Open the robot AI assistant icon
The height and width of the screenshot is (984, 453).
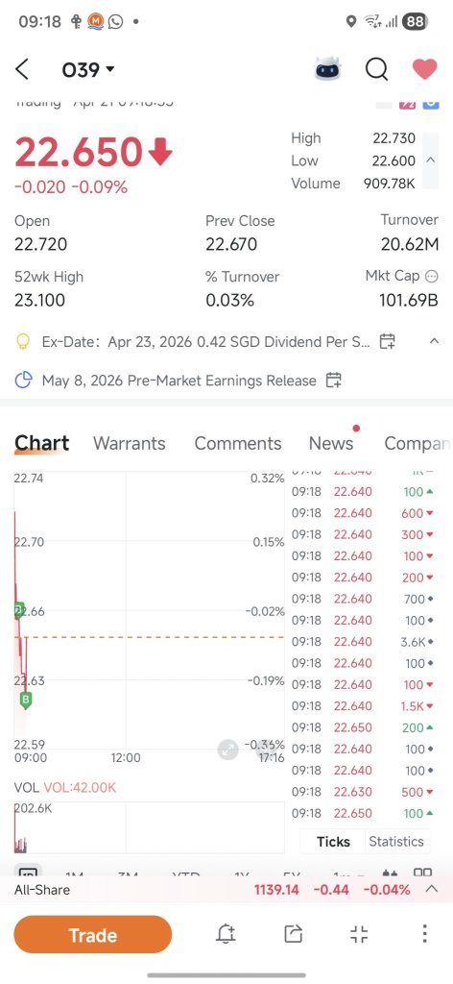(x=328, y=68)
